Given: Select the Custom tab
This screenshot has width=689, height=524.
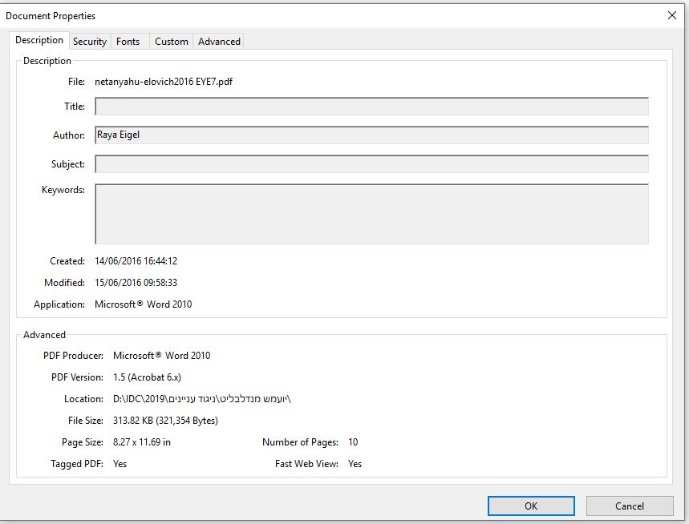Looking at the screenshot, I should coord(172,42).
